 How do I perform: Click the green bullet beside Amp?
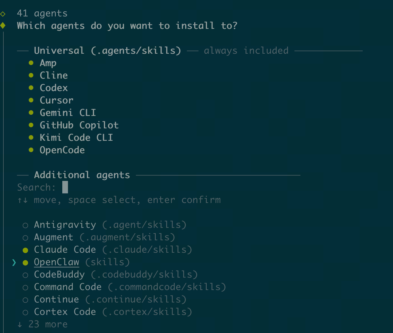click(x=31, y=63)
